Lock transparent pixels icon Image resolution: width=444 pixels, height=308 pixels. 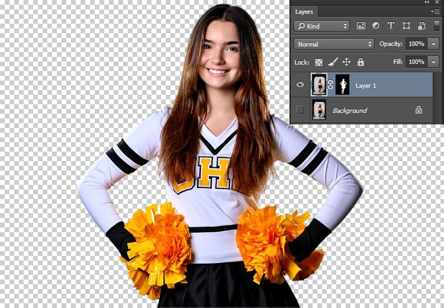click(319, 62)
